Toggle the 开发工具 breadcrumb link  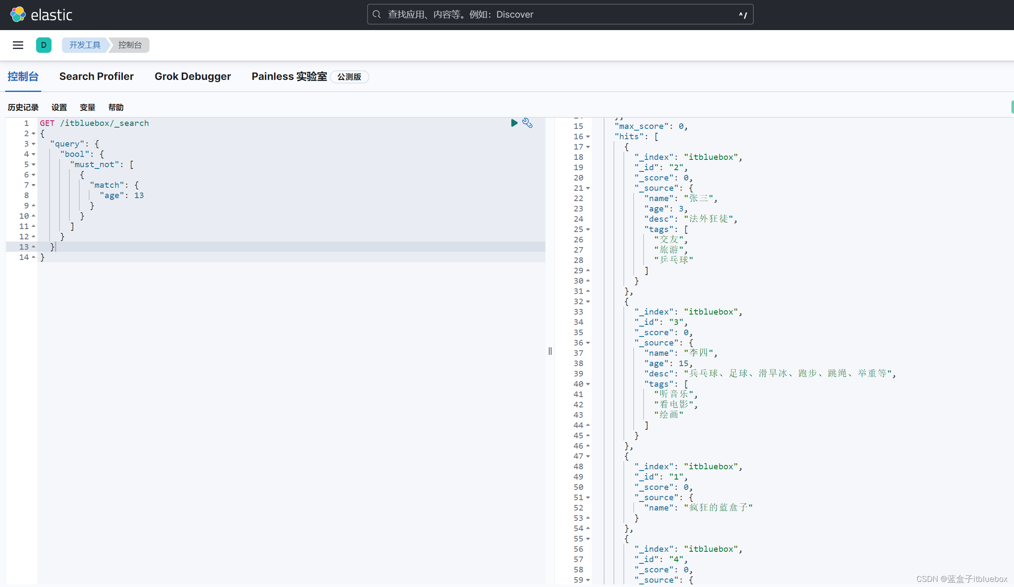(x=83, y=44)
